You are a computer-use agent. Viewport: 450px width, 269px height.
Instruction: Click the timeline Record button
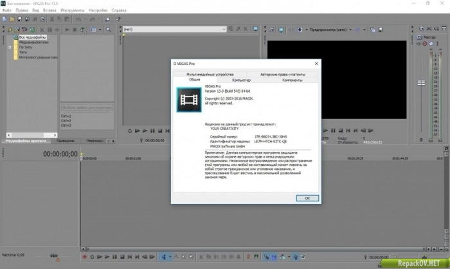tap(84, 257)
